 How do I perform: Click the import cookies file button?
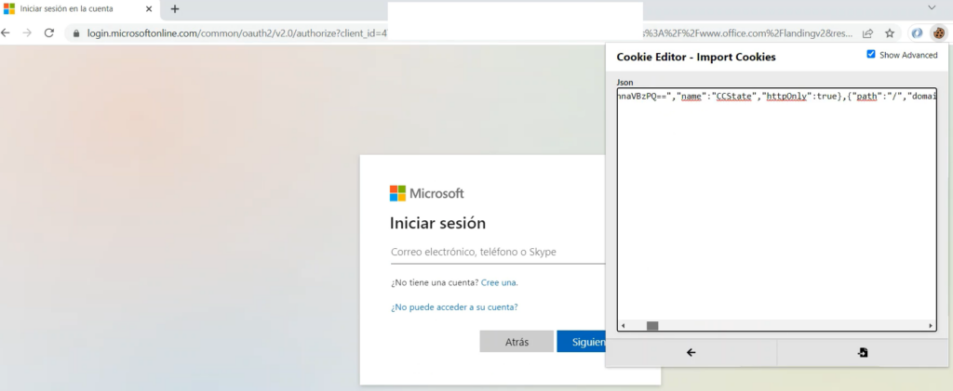[863, 352]
